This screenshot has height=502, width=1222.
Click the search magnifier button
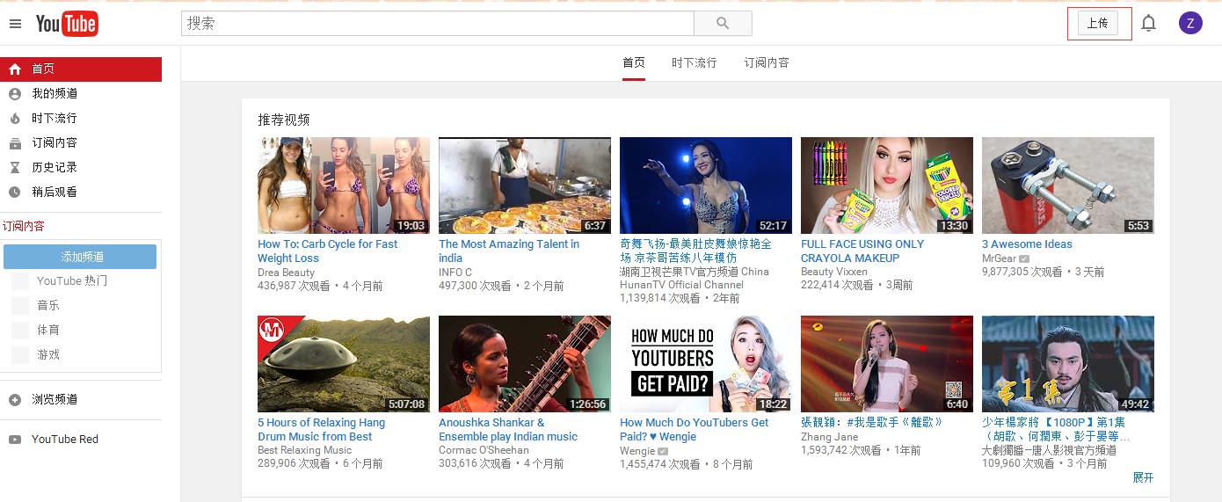723,24
